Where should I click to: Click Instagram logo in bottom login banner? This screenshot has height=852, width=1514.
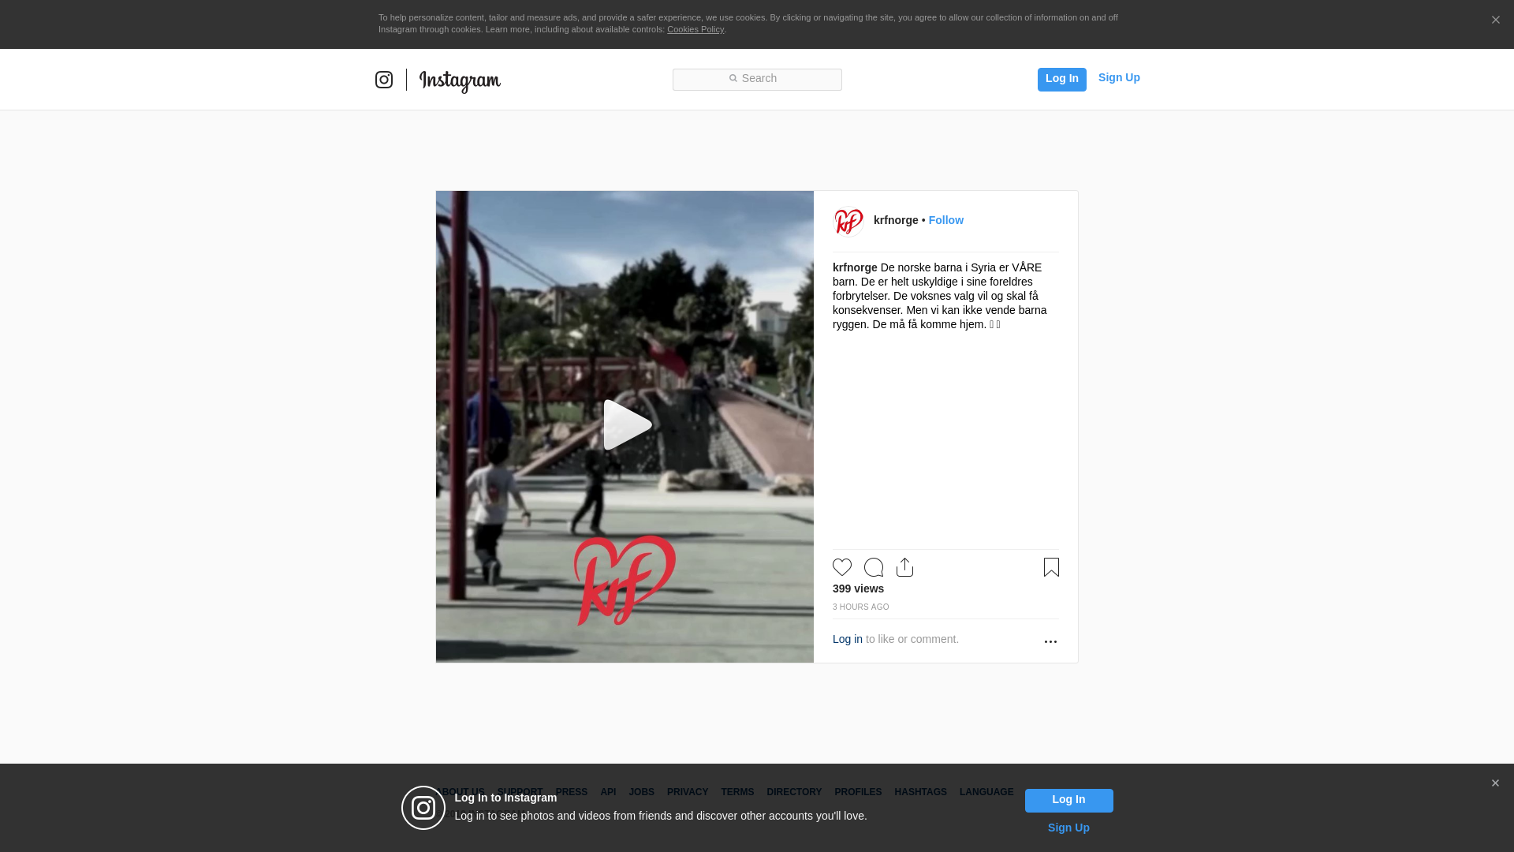423,808
